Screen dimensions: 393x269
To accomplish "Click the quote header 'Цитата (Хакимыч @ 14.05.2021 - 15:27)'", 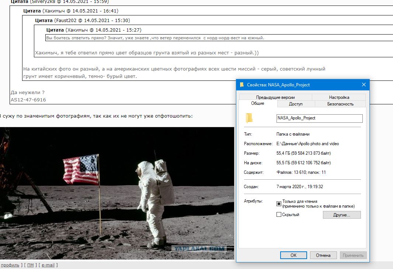I will (x=94, y=30).
